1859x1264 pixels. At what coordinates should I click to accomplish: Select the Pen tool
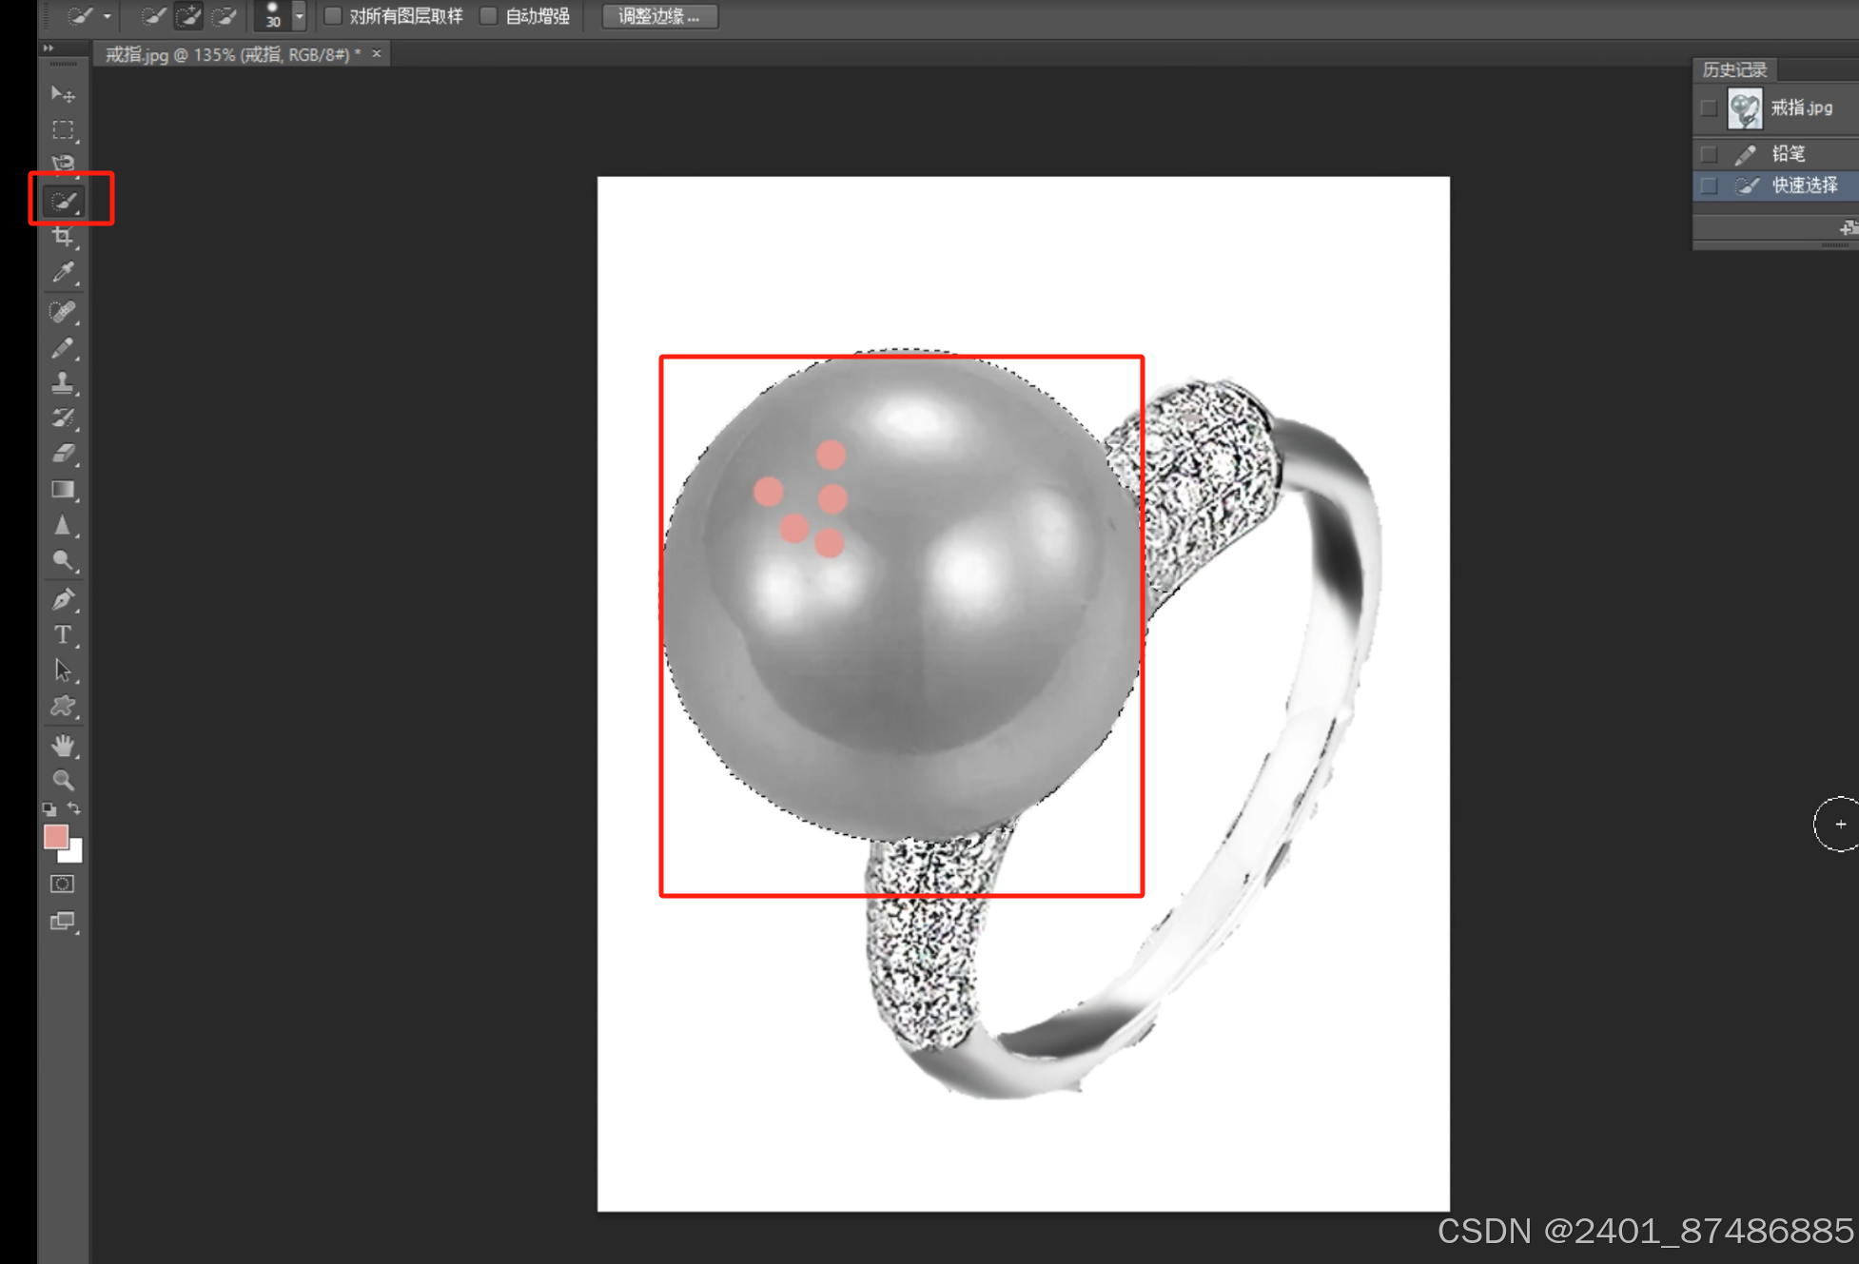pos(63,599)
